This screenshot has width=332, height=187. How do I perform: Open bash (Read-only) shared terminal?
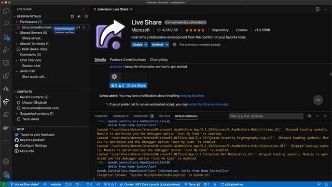tap(34, 49)
